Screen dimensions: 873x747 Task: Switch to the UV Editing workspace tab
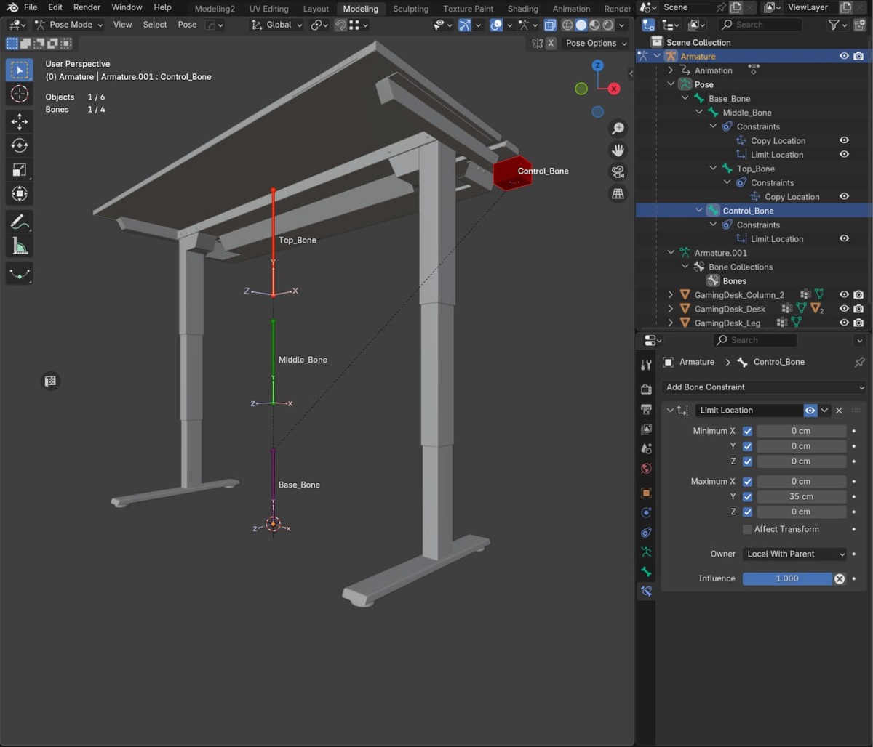click(268, 9)
